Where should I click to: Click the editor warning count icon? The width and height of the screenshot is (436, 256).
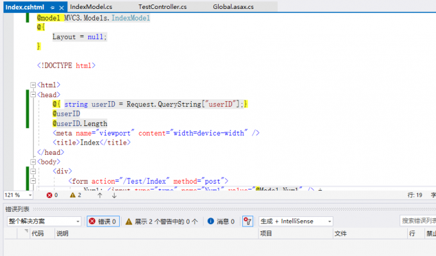coord(72,195)
